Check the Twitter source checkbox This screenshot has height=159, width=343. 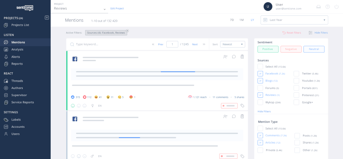[297, 74]
